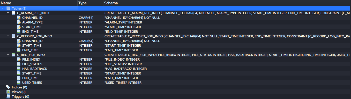Select the FILE_INDEX field row

click(175, 59)
